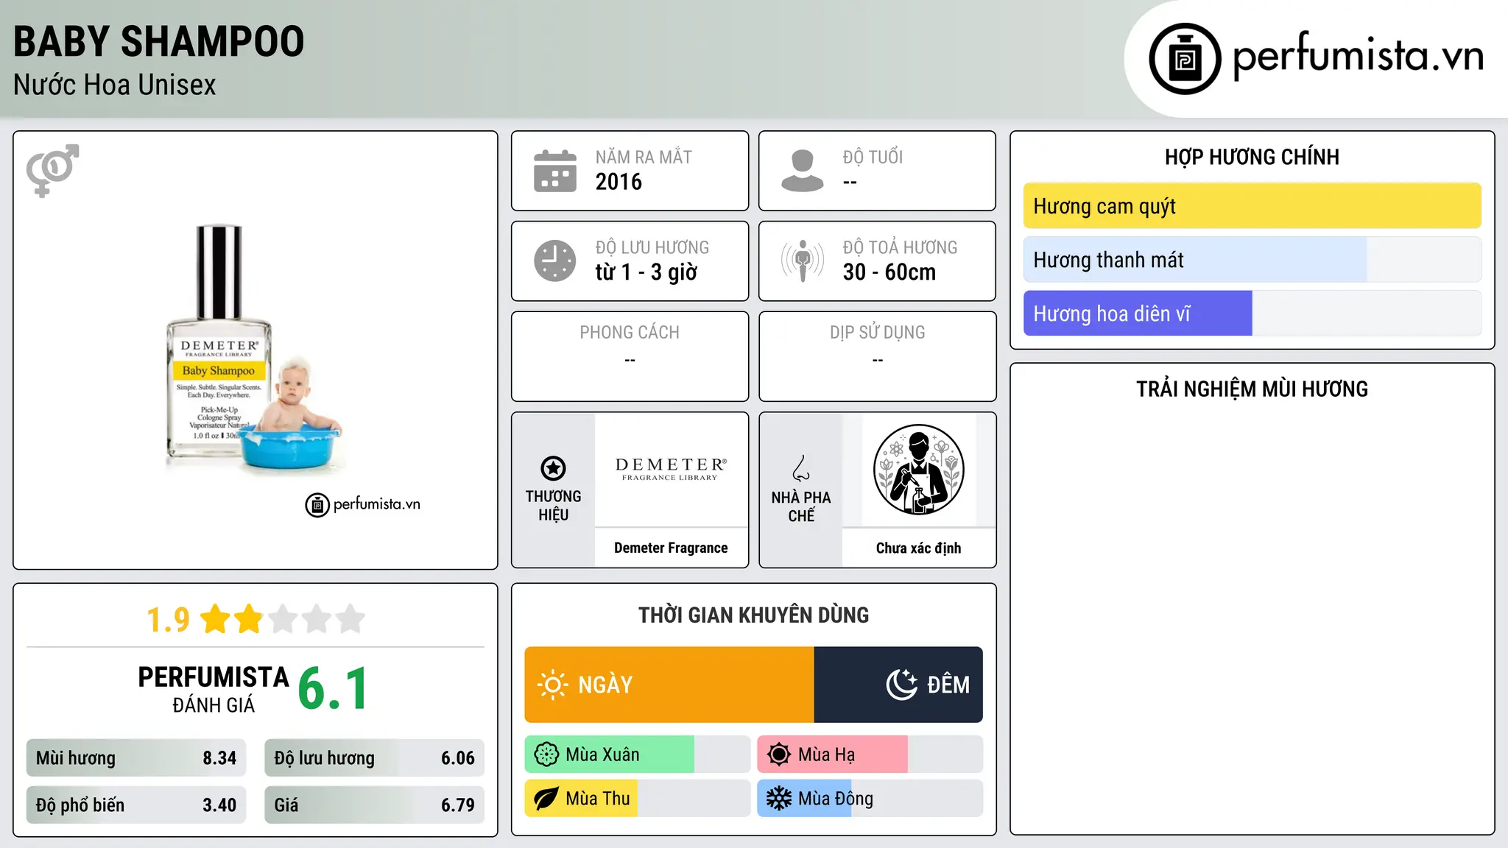This screenshot has width=1508, height=848.
Task: Click the fifth empty rating star
Action: pos(350,619)
